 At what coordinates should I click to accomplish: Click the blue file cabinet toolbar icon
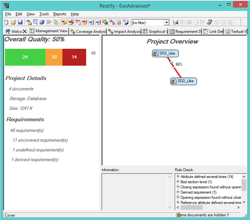click(42, 22)
